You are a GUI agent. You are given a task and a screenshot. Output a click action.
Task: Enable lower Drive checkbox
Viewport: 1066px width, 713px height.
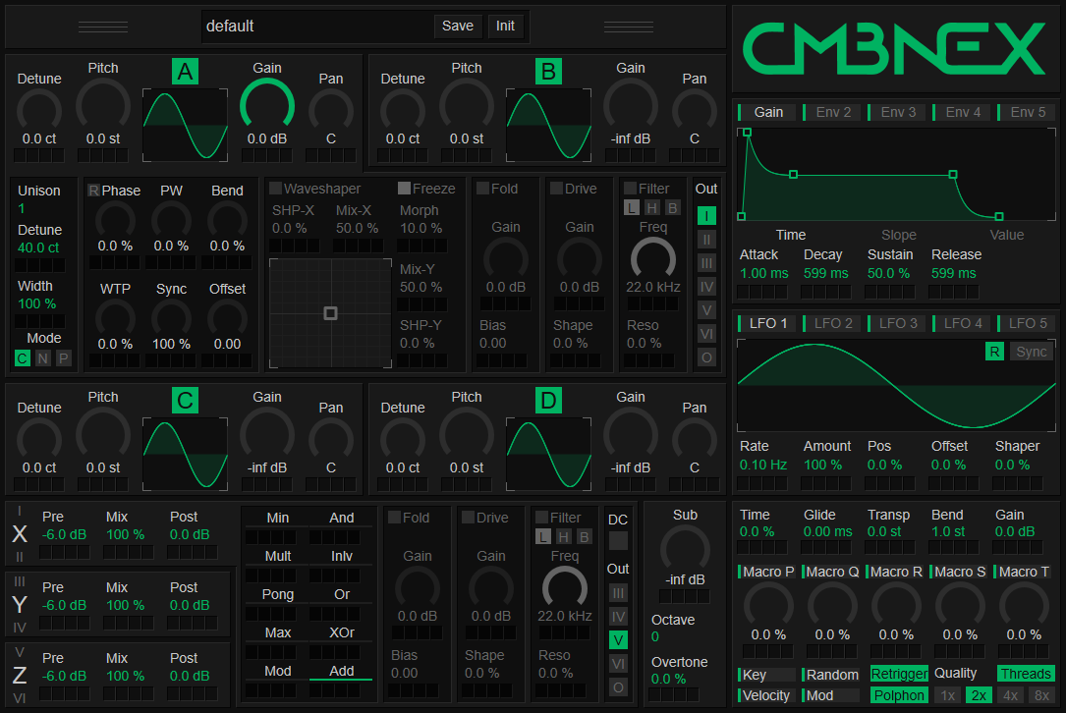click(x=468, y=518)
